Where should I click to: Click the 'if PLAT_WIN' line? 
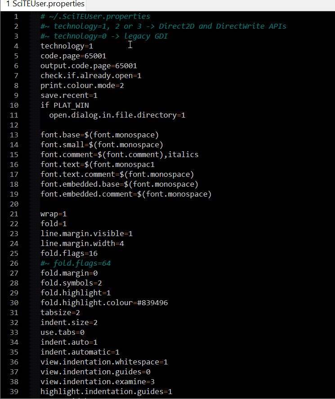pyautogui.click(x=64, y=105)
